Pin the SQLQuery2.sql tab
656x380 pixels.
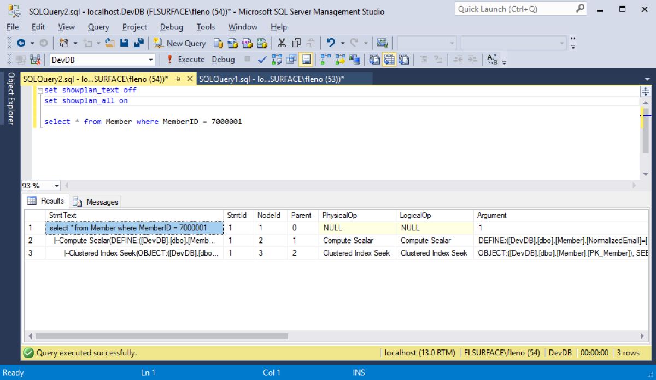click(x=177, y=79)
